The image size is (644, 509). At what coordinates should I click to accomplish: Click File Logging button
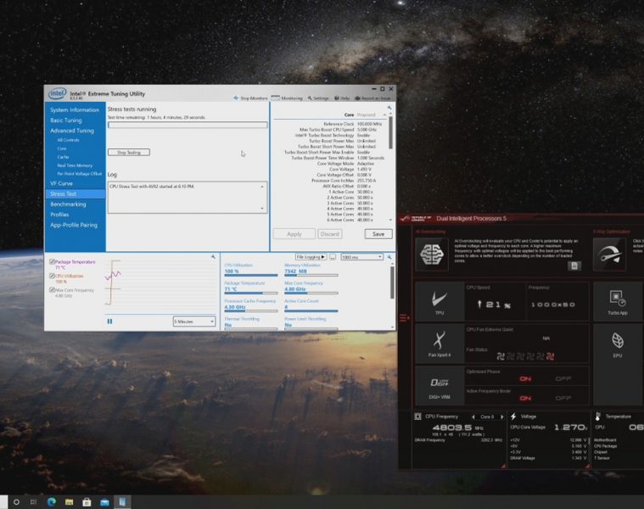click(x=311, y=257)
